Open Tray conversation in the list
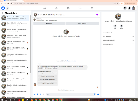Viewport: 138px width, 101px height. (x=15, y=67)
